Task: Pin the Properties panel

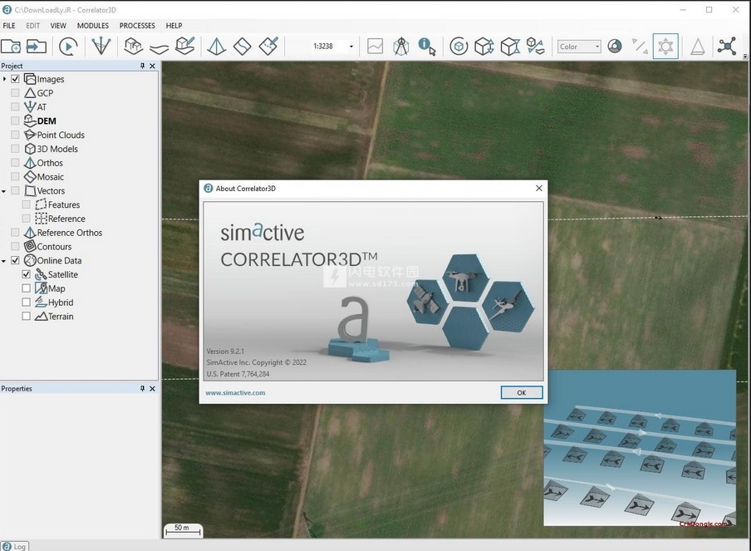Action: click(142, 389)
